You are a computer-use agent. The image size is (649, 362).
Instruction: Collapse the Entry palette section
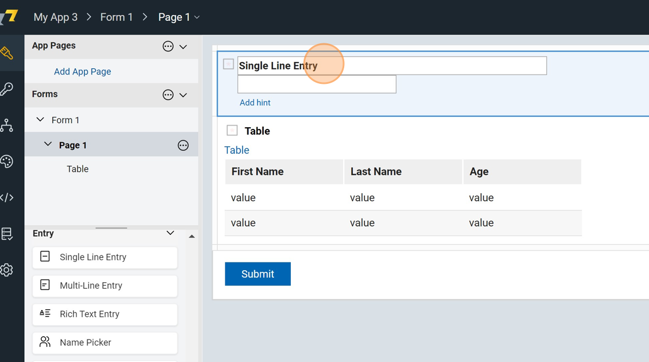170,233
